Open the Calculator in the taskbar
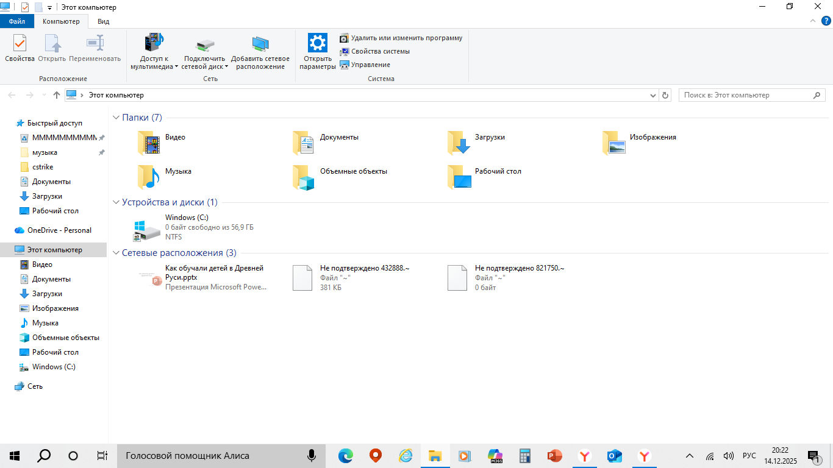Screen dimensions: 833x468 [x=524, y=456]
